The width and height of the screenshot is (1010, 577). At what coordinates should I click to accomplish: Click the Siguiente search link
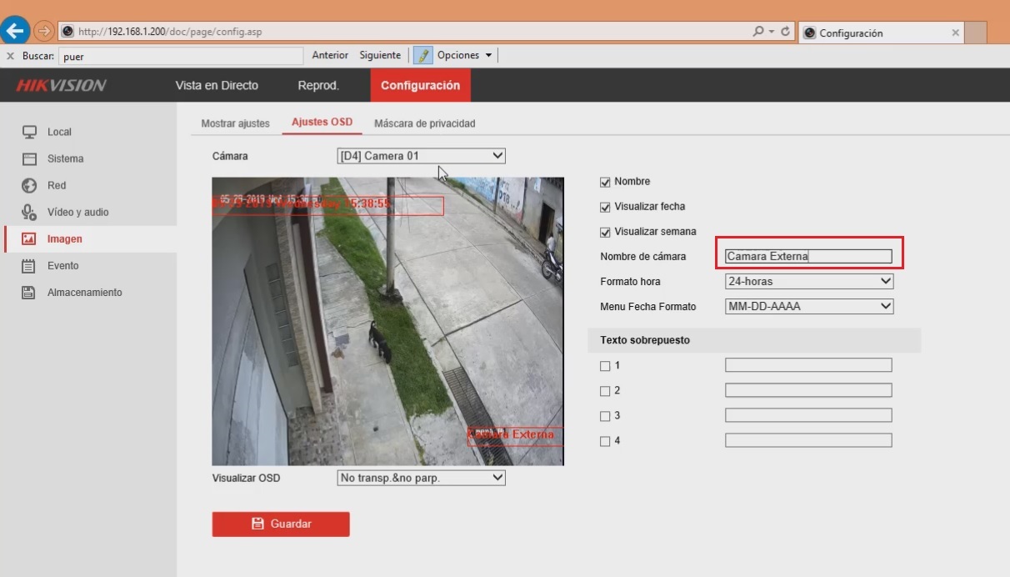[379, 55]
